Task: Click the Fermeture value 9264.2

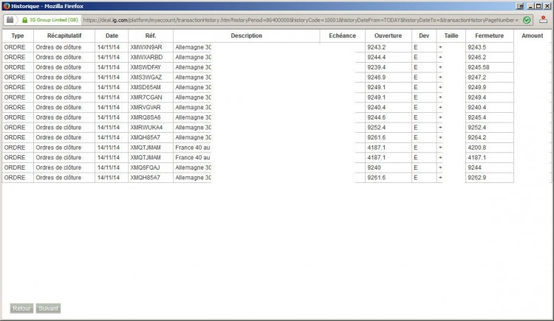Action: tap(476, 137)
